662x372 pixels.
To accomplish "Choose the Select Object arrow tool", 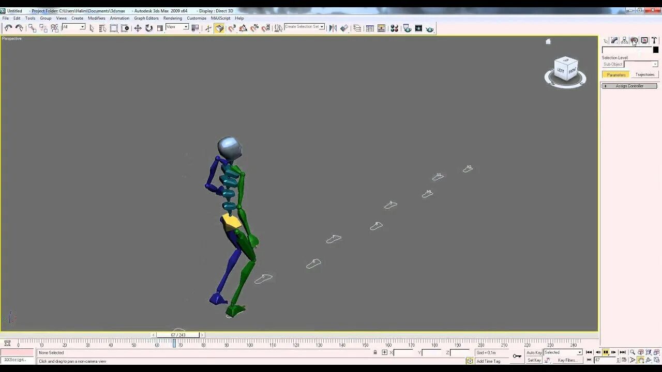I will [x=92, y=28].
